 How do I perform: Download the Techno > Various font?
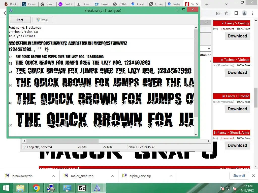coord(237,73)
